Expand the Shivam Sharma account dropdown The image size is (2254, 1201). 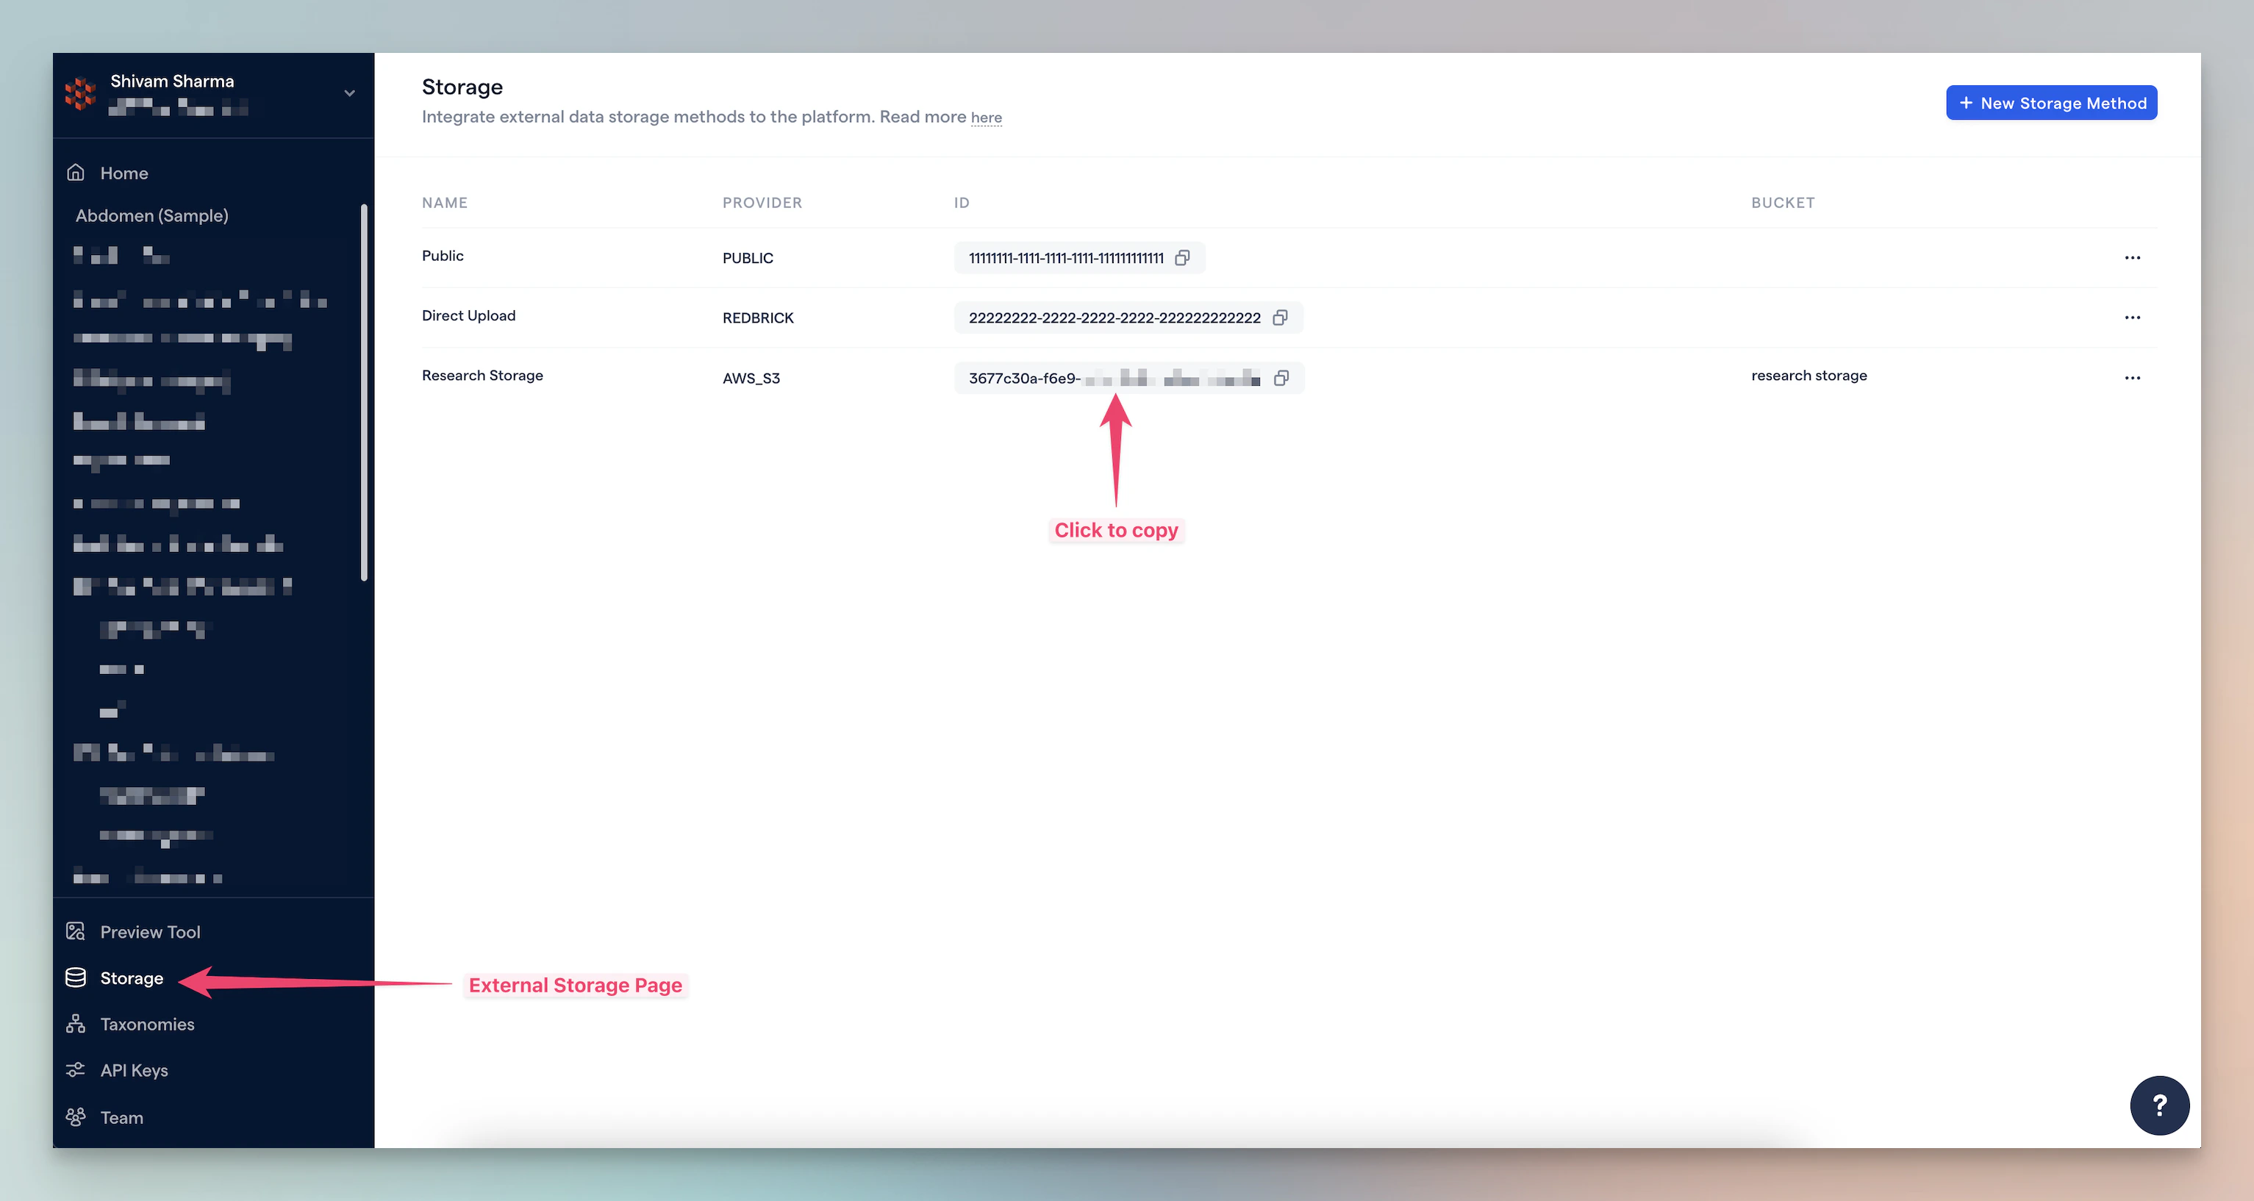pyautogui.click(x=349, y=93)
